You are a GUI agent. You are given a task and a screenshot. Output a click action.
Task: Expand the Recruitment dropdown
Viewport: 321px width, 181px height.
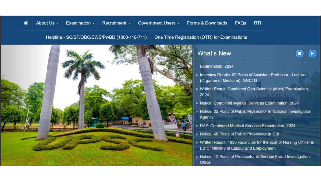(x=116, y=23)
